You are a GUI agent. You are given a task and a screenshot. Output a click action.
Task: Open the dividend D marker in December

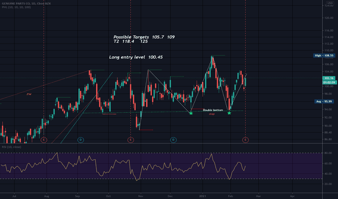tap(173, 140)
